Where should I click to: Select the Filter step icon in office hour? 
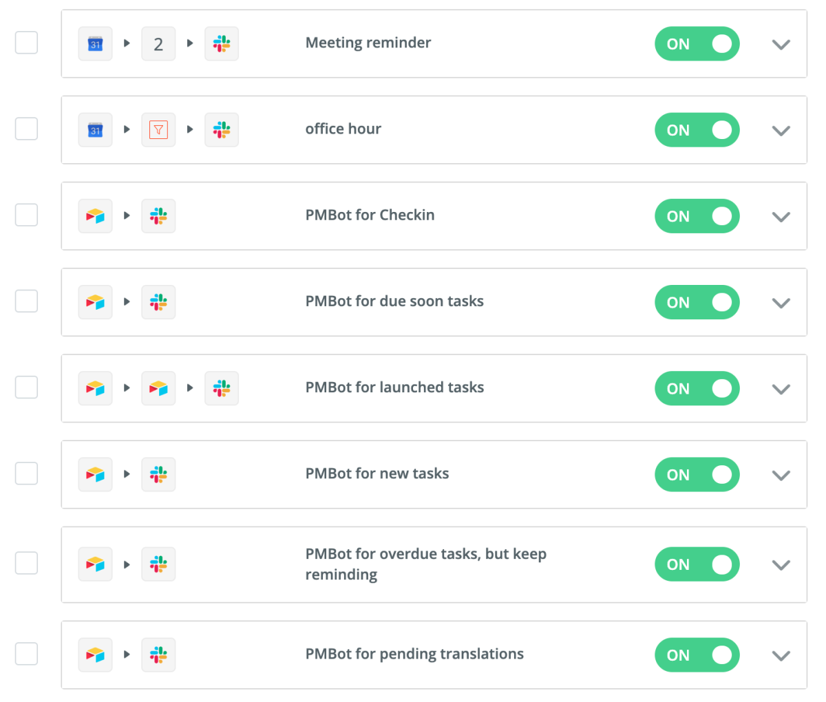(x=158, y=129)
